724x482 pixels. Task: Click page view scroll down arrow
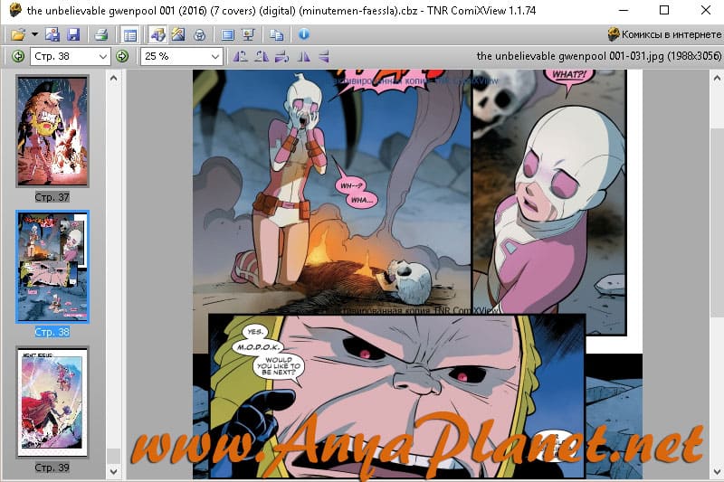tap(717, 471)
